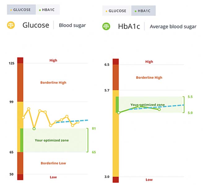Click the highest glucose data point

[28, 109]
